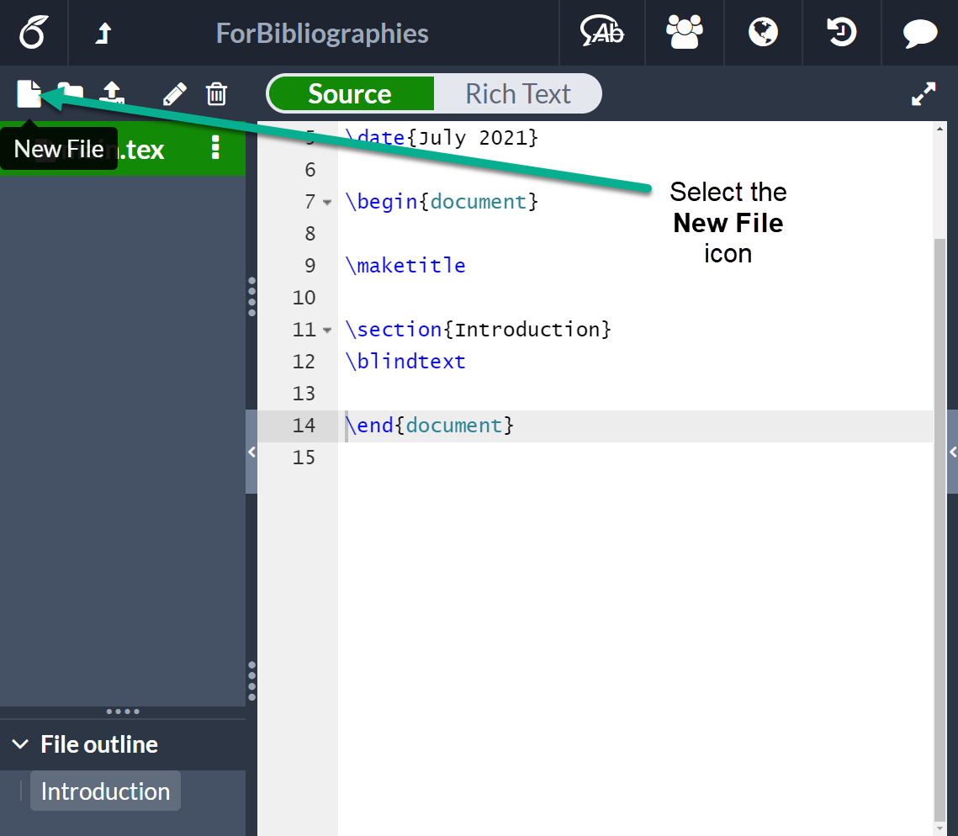This screenshot has height=836, width=958.
Task: Rename the selected file with the pencil icon
Action: [174, 94]
